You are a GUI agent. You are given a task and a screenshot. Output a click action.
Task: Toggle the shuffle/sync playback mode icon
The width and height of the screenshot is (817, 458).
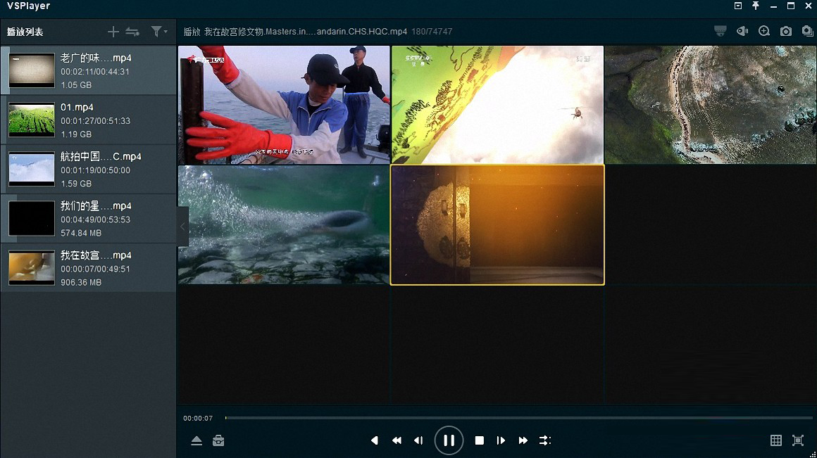545,441
